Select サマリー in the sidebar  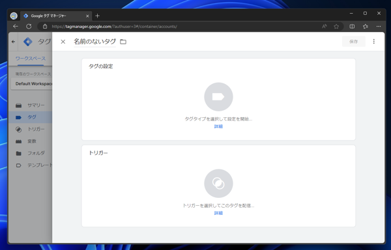[x=31, y=105]
